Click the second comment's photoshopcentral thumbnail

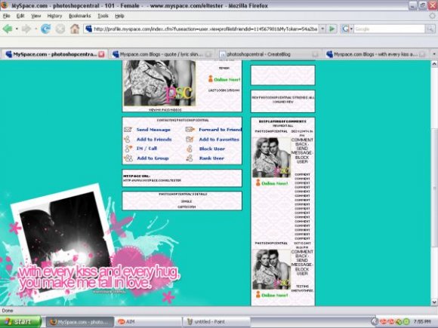(272, 269)
